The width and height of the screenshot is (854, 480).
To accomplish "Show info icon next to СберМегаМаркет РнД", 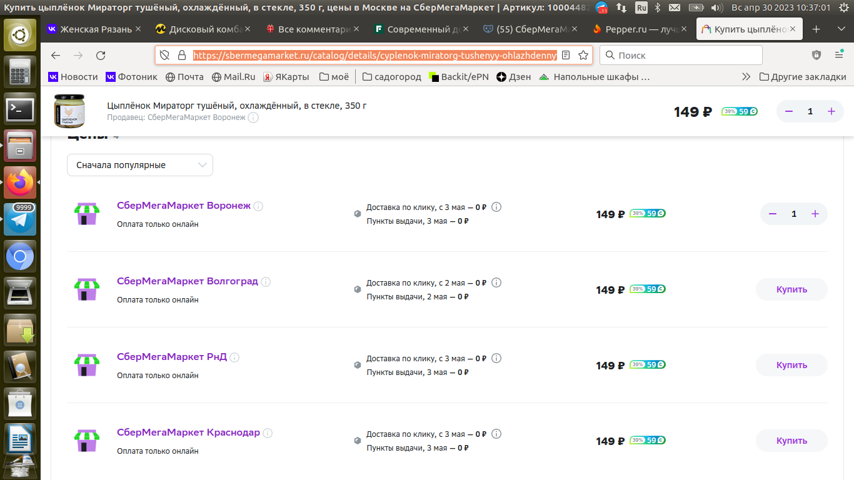I will 234,357.
